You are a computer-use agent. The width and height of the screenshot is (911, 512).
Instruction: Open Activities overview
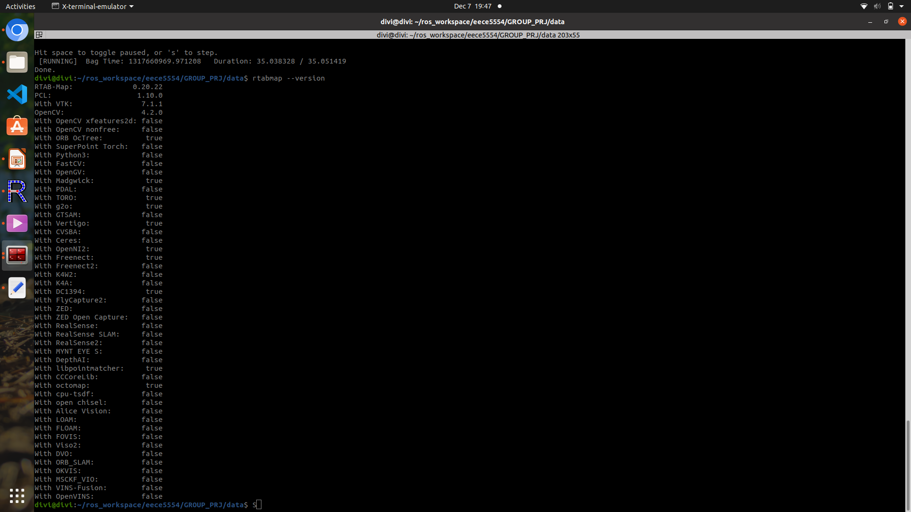click(20, 6)
